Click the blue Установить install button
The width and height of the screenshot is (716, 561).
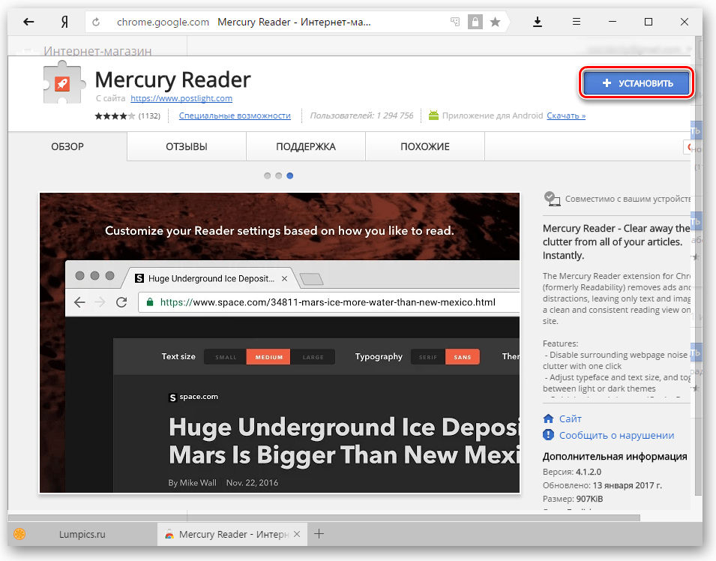pos(636,83)
